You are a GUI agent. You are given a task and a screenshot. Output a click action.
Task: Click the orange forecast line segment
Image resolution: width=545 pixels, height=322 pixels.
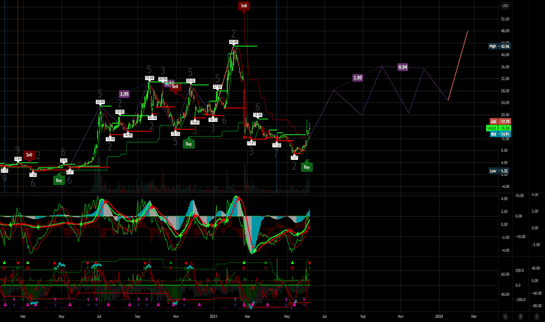458,66
